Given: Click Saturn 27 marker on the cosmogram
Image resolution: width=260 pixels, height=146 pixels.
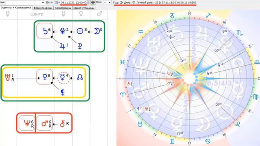Looking at the screenshot, I should [183, 60].
